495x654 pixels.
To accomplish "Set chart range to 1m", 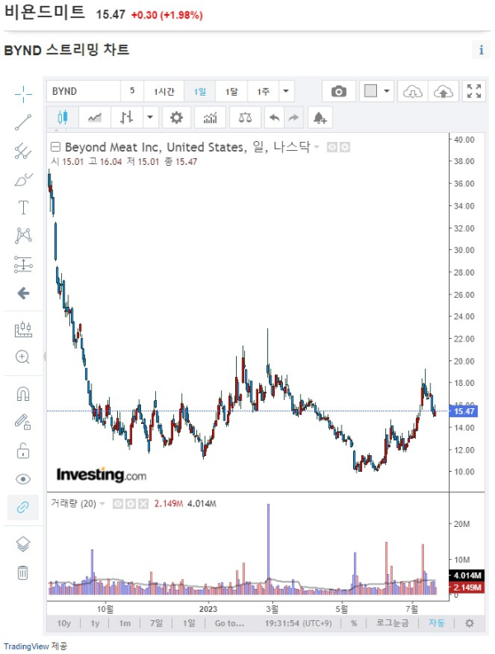I will [125, 623].
